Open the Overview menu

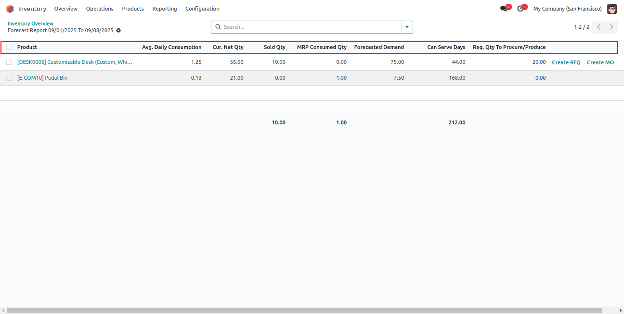[66, 9]
